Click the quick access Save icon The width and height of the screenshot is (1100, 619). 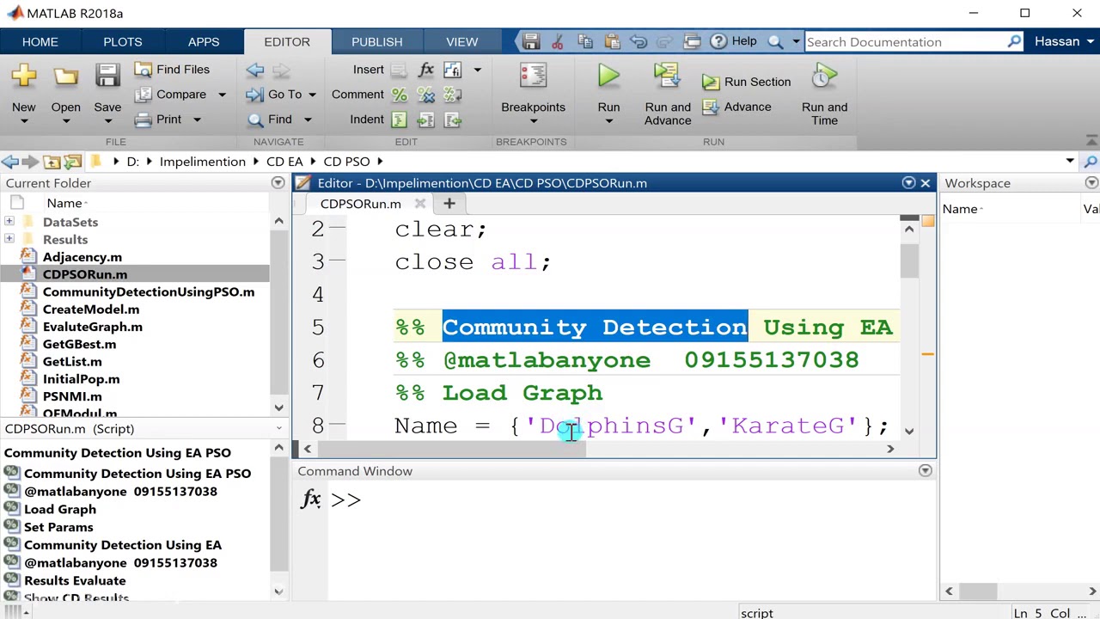click(530, 41)
